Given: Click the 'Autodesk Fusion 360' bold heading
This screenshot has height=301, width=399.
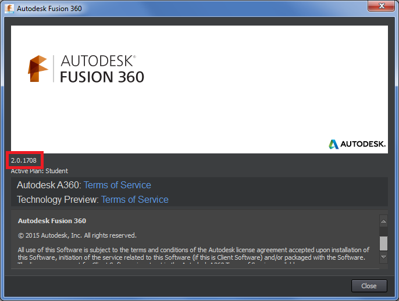Looking at the screenshot, I should pos(52,221).
